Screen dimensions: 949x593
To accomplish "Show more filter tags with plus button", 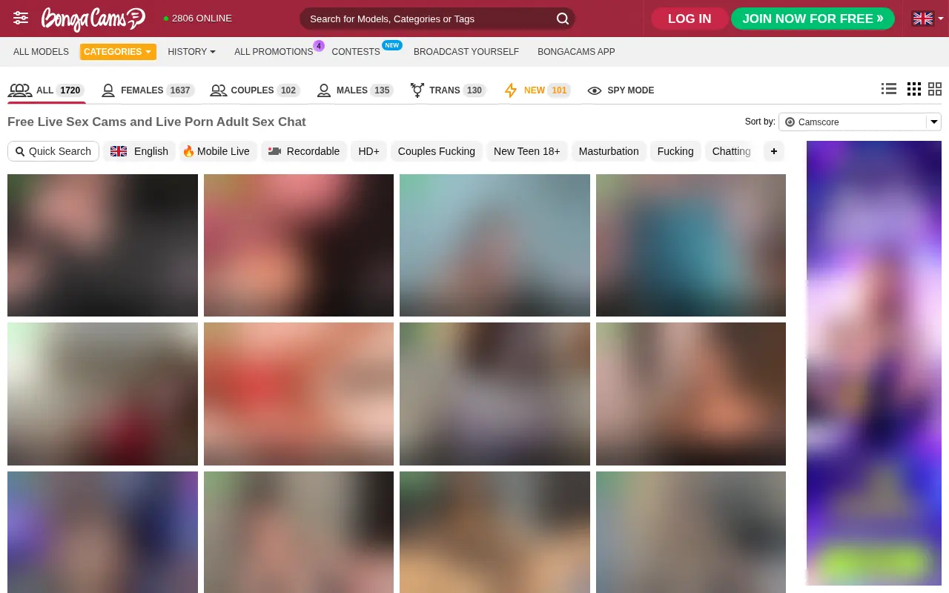I will tap(773, 151).
